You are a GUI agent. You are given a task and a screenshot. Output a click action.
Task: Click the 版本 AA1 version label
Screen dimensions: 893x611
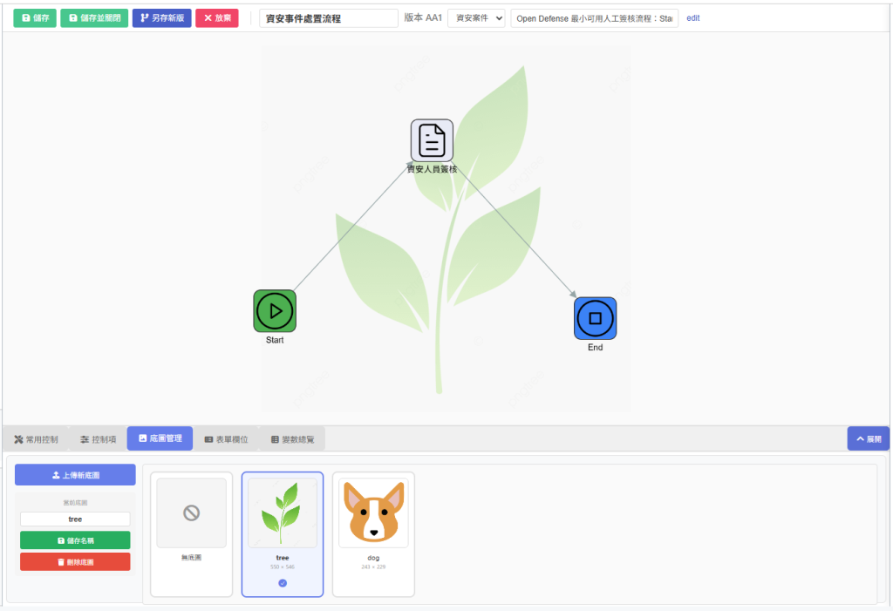click(x=423, y=17)
